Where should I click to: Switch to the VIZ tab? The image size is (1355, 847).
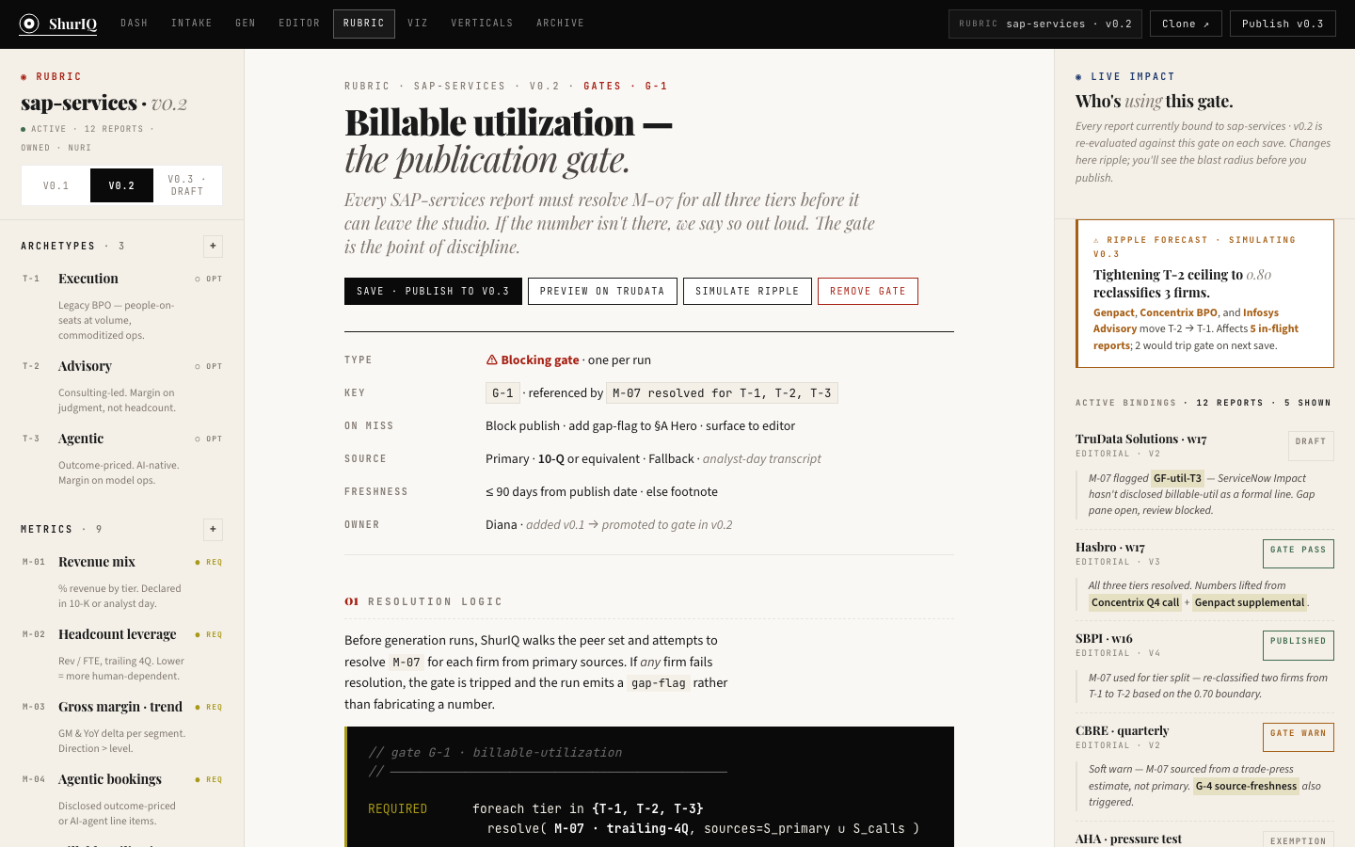tap(418, 23)
